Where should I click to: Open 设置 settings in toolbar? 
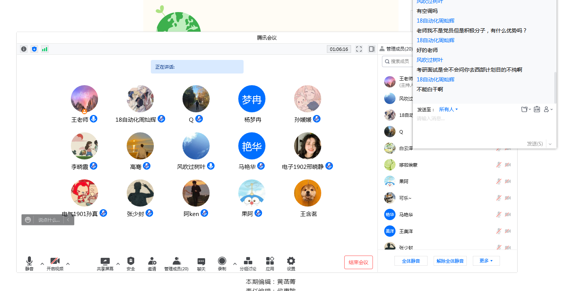pyautogui.click(x=291, y=261)
